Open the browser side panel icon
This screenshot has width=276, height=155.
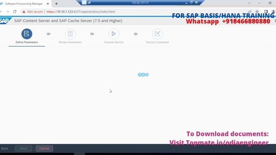(x=266, y=12)
